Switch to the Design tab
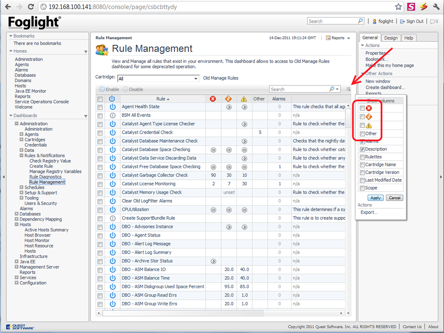444x333 pixels. click(x=391, y=38)
